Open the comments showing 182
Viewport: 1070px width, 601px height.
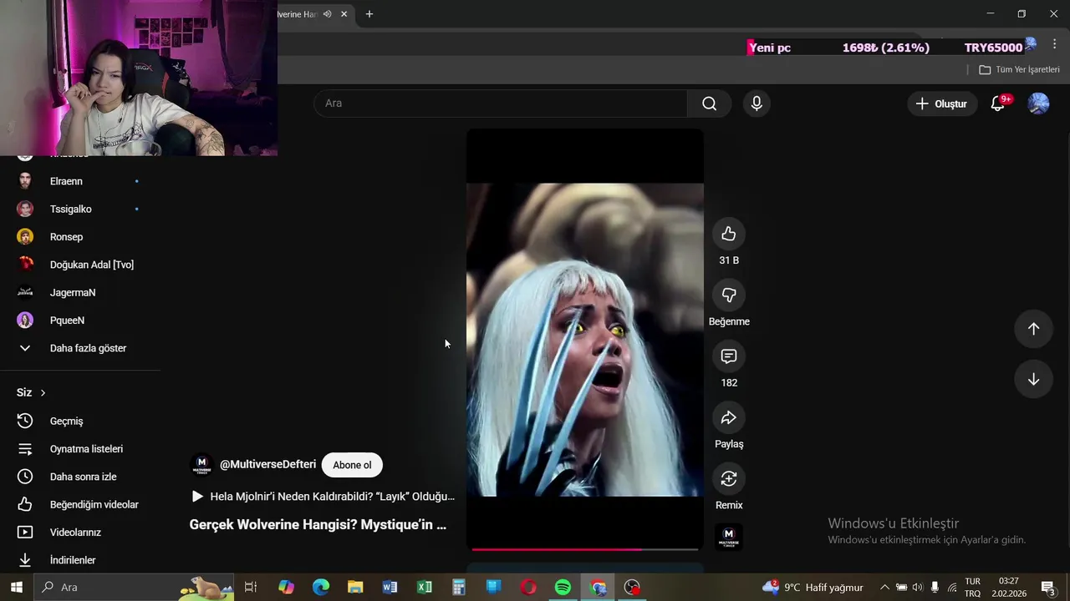(728, 356)
